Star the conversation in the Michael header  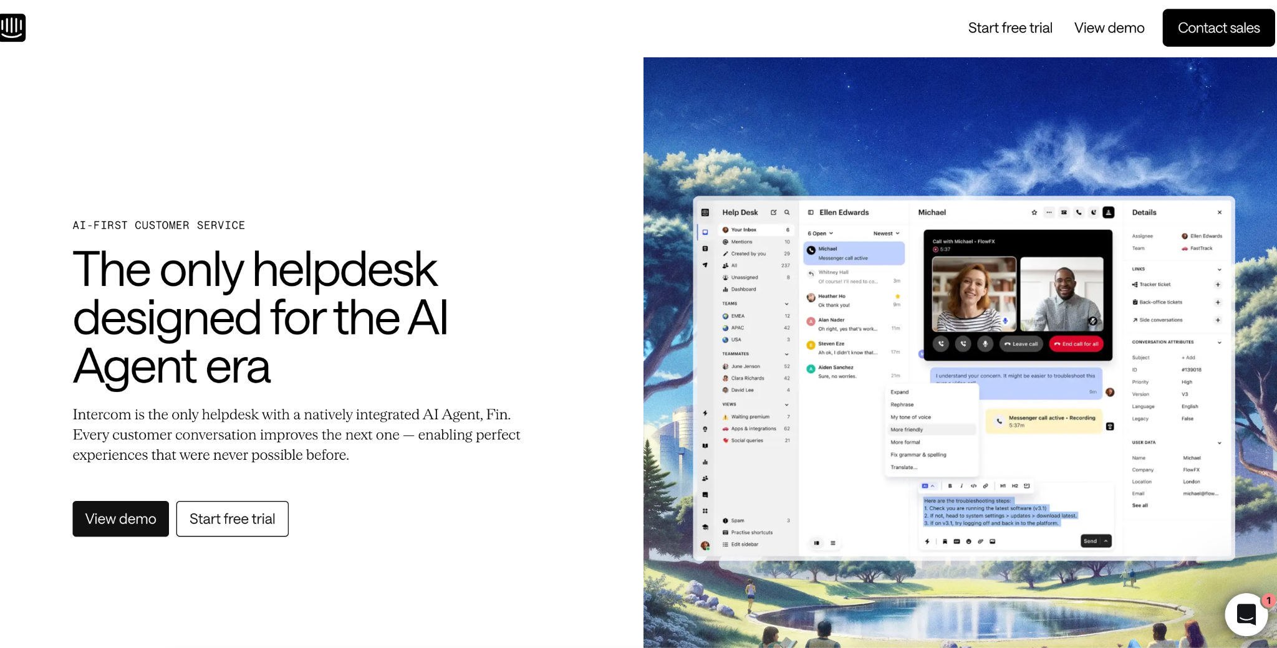point(1034,212)
